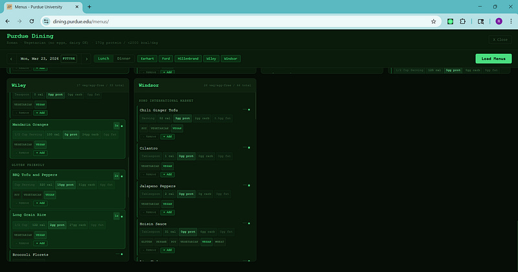Click the 15g protein chip on BBQ Tofu
The height and width of the screenshot is (272, 518).
(65, 185)
